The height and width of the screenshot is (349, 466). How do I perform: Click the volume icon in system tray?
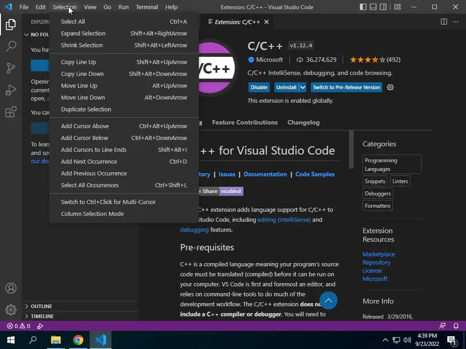(407, 340)
